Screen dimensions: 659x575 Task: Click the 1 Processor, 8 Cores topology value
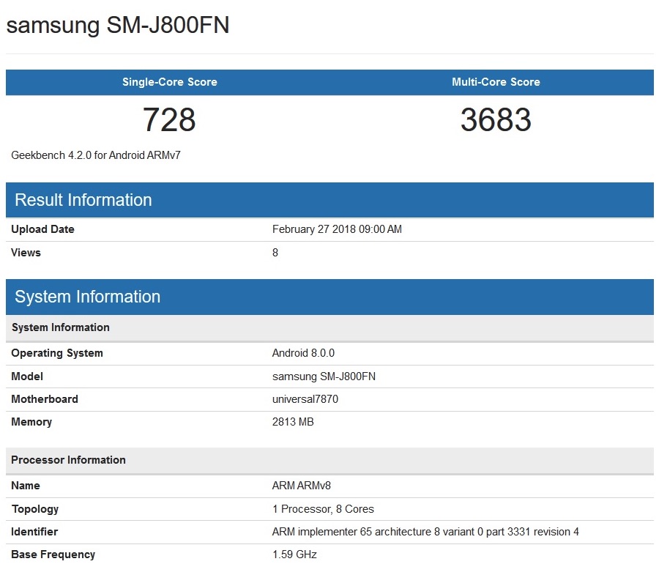coord(323,509)
